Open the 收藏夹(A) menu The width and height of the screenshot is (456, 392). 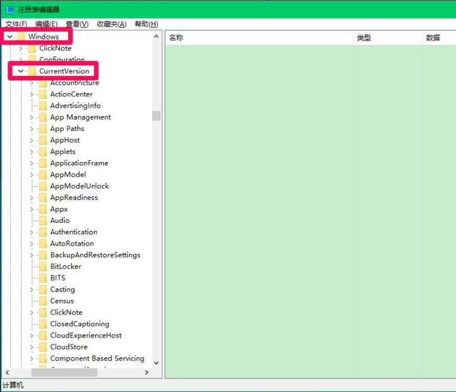click(x=111, y=24)
